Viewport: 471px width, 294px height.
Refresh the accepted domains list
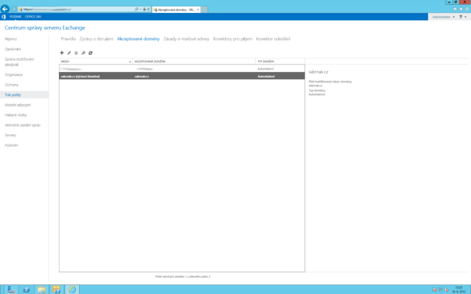pyautogui.click(x=90, y=53)
